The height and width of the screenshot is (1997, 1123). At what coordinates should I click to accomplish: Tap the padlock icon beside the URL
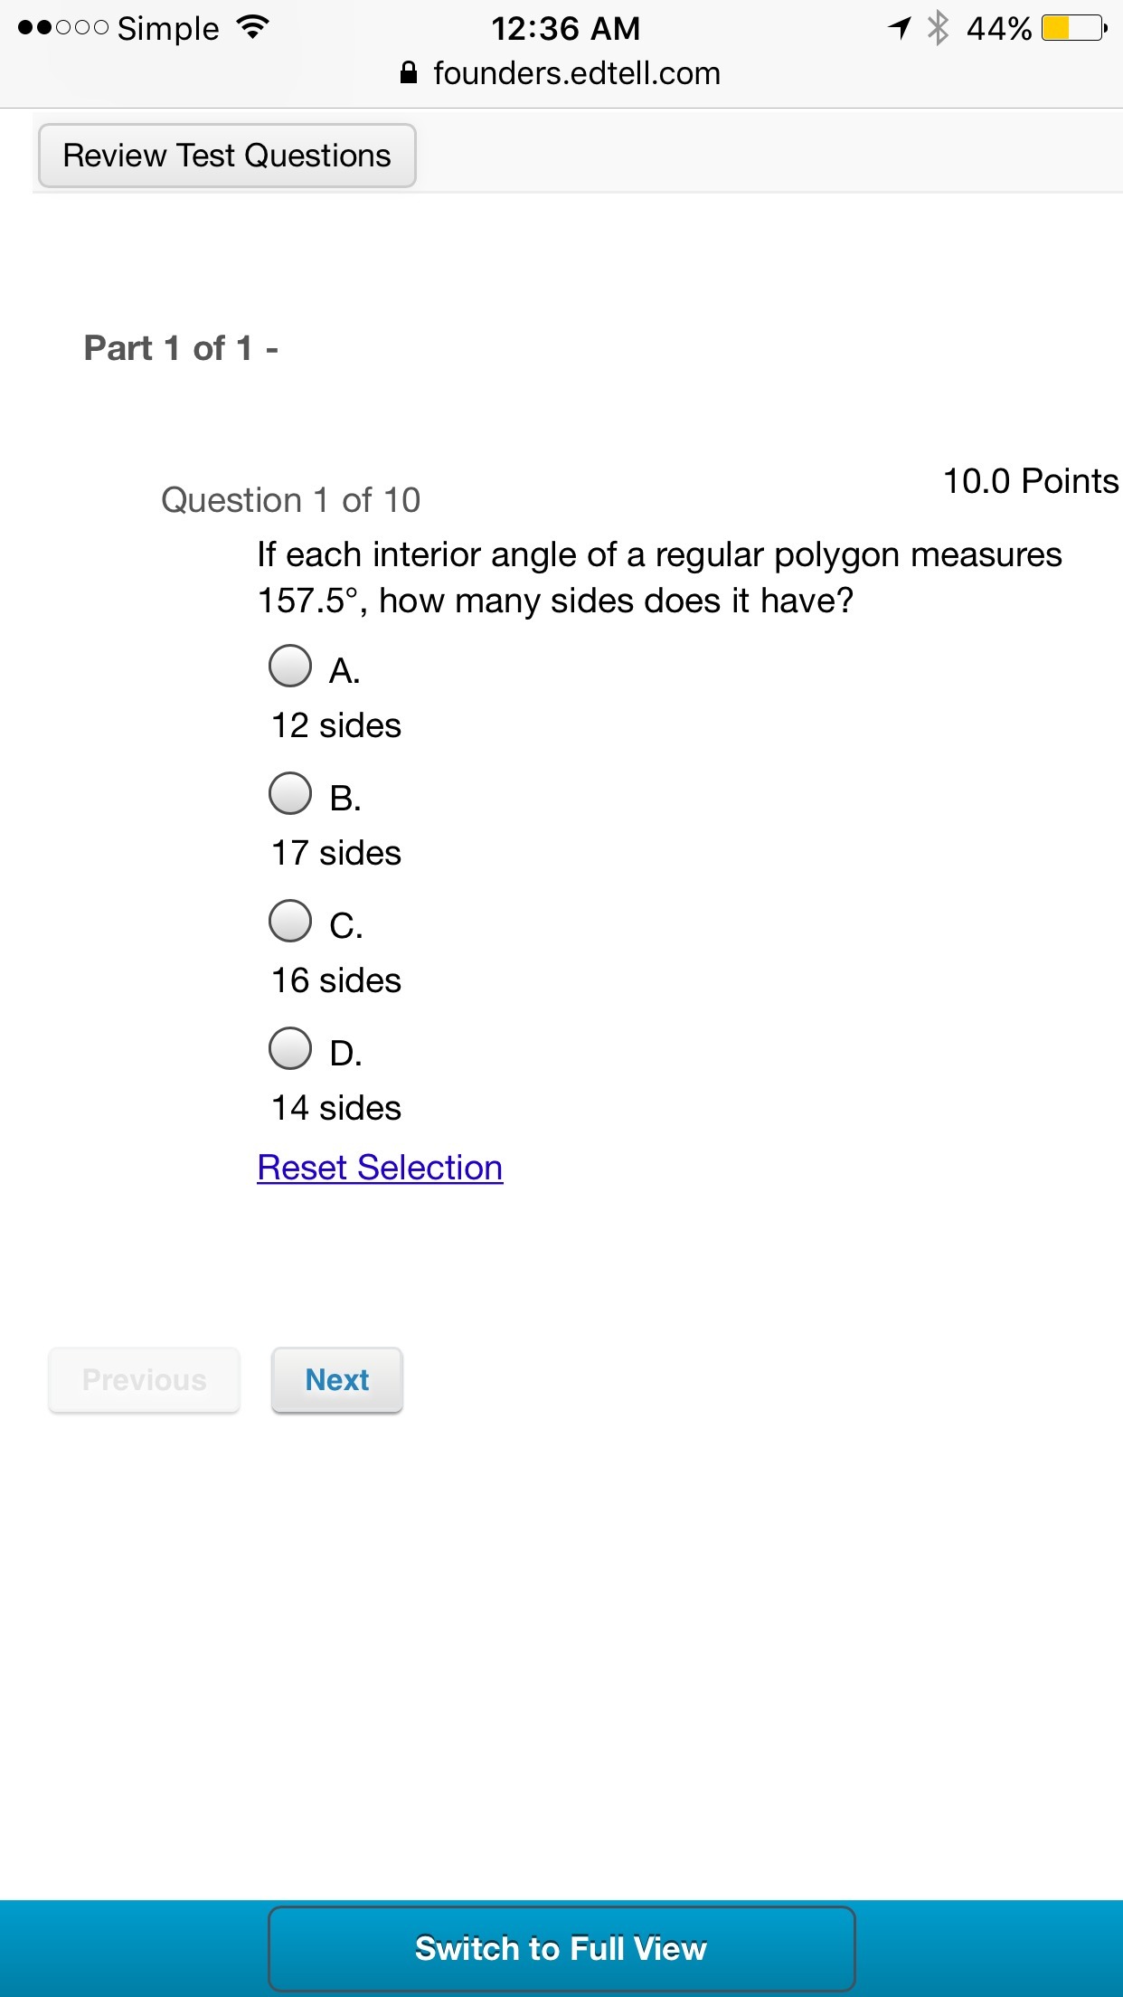pyautogui.click(x=409, y=73)
